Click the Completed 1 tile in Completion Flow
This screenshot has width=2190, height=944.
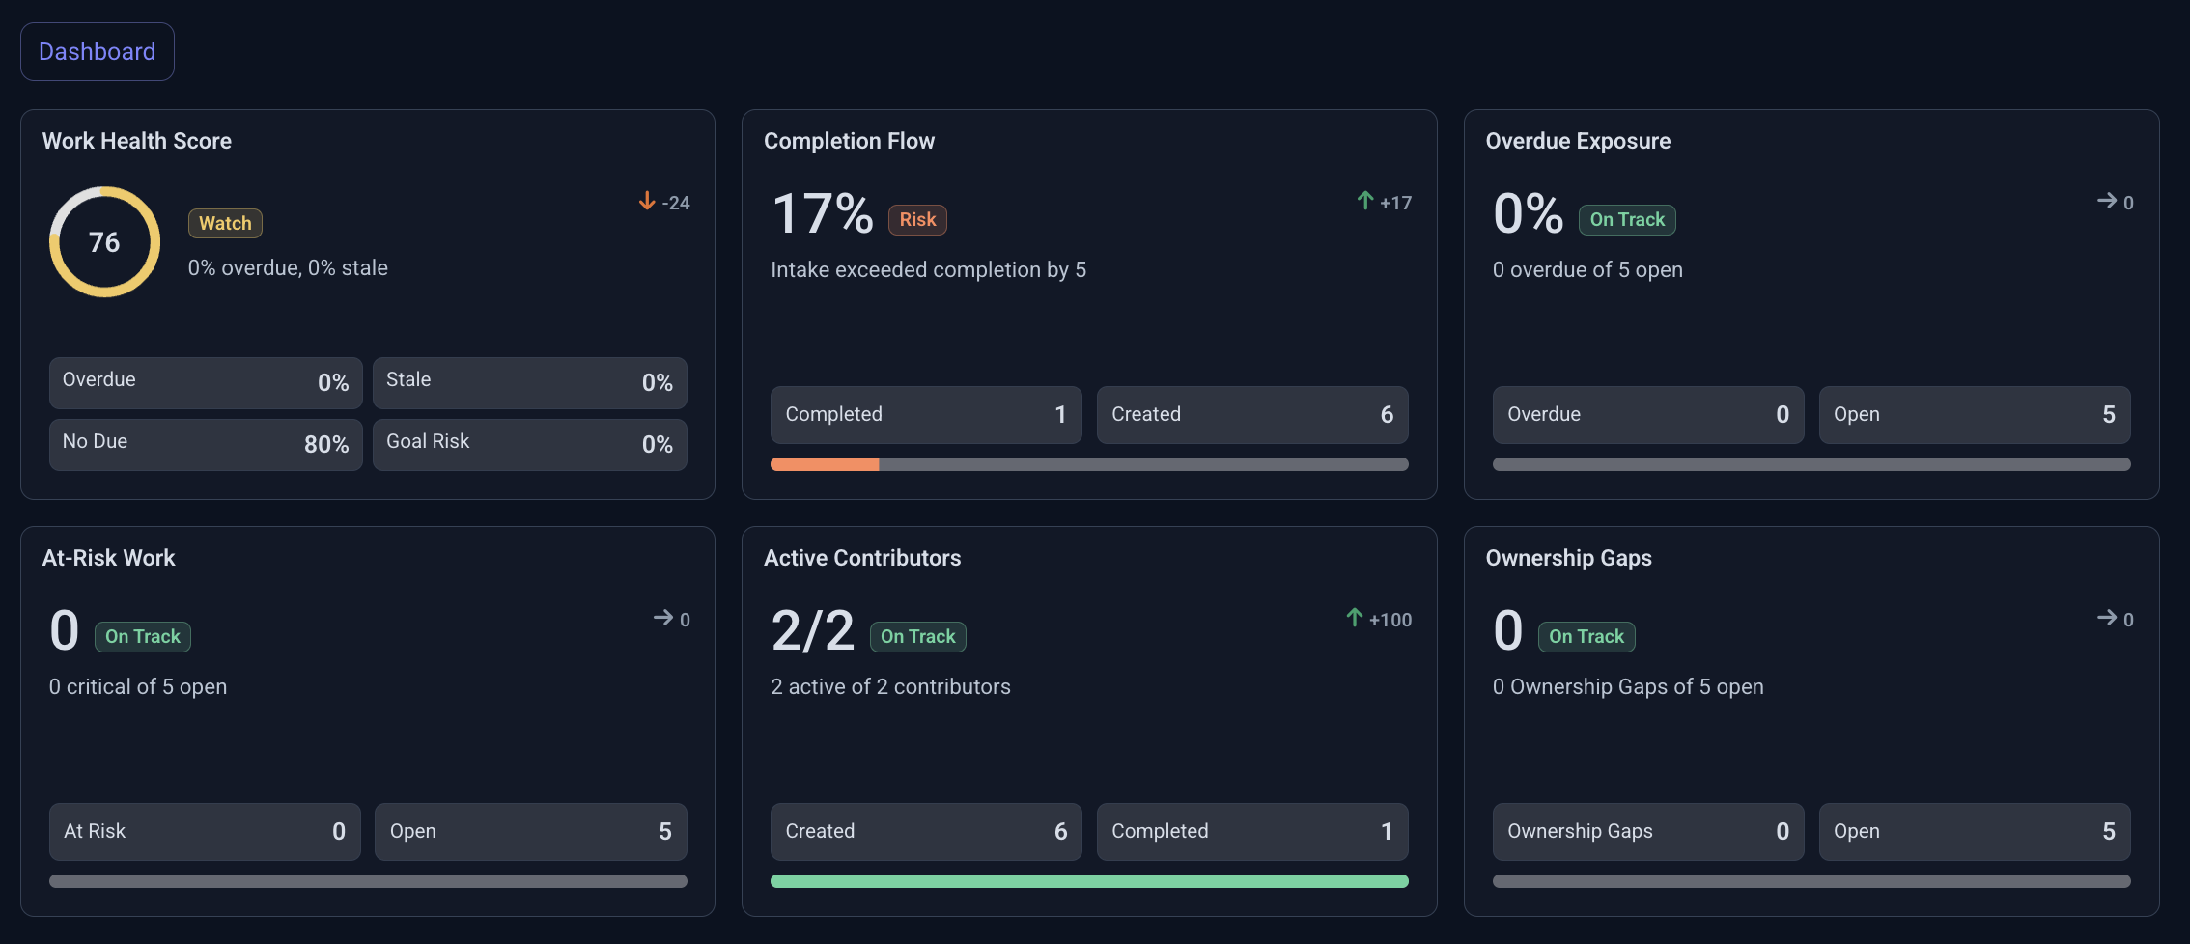[926, 415]
